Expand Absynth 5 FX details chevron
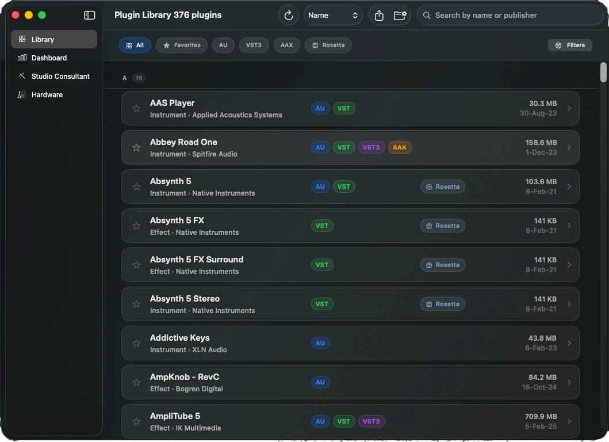The width and height of the screenshot is (609, 442). coord(569,226)
